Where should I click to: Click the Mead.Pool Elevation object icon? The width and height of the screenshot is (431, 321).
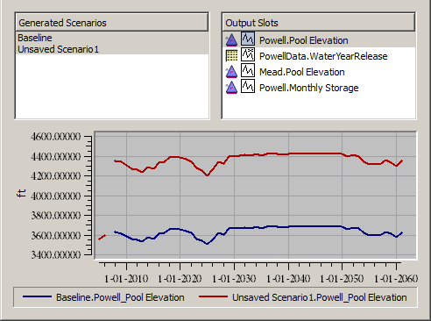231,72
